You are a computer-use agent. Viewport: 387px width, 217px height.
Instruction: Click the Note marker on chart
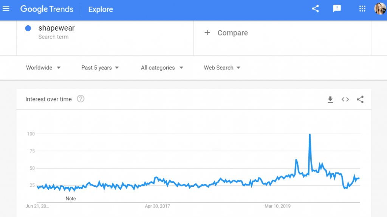click(x=71, y=199)
